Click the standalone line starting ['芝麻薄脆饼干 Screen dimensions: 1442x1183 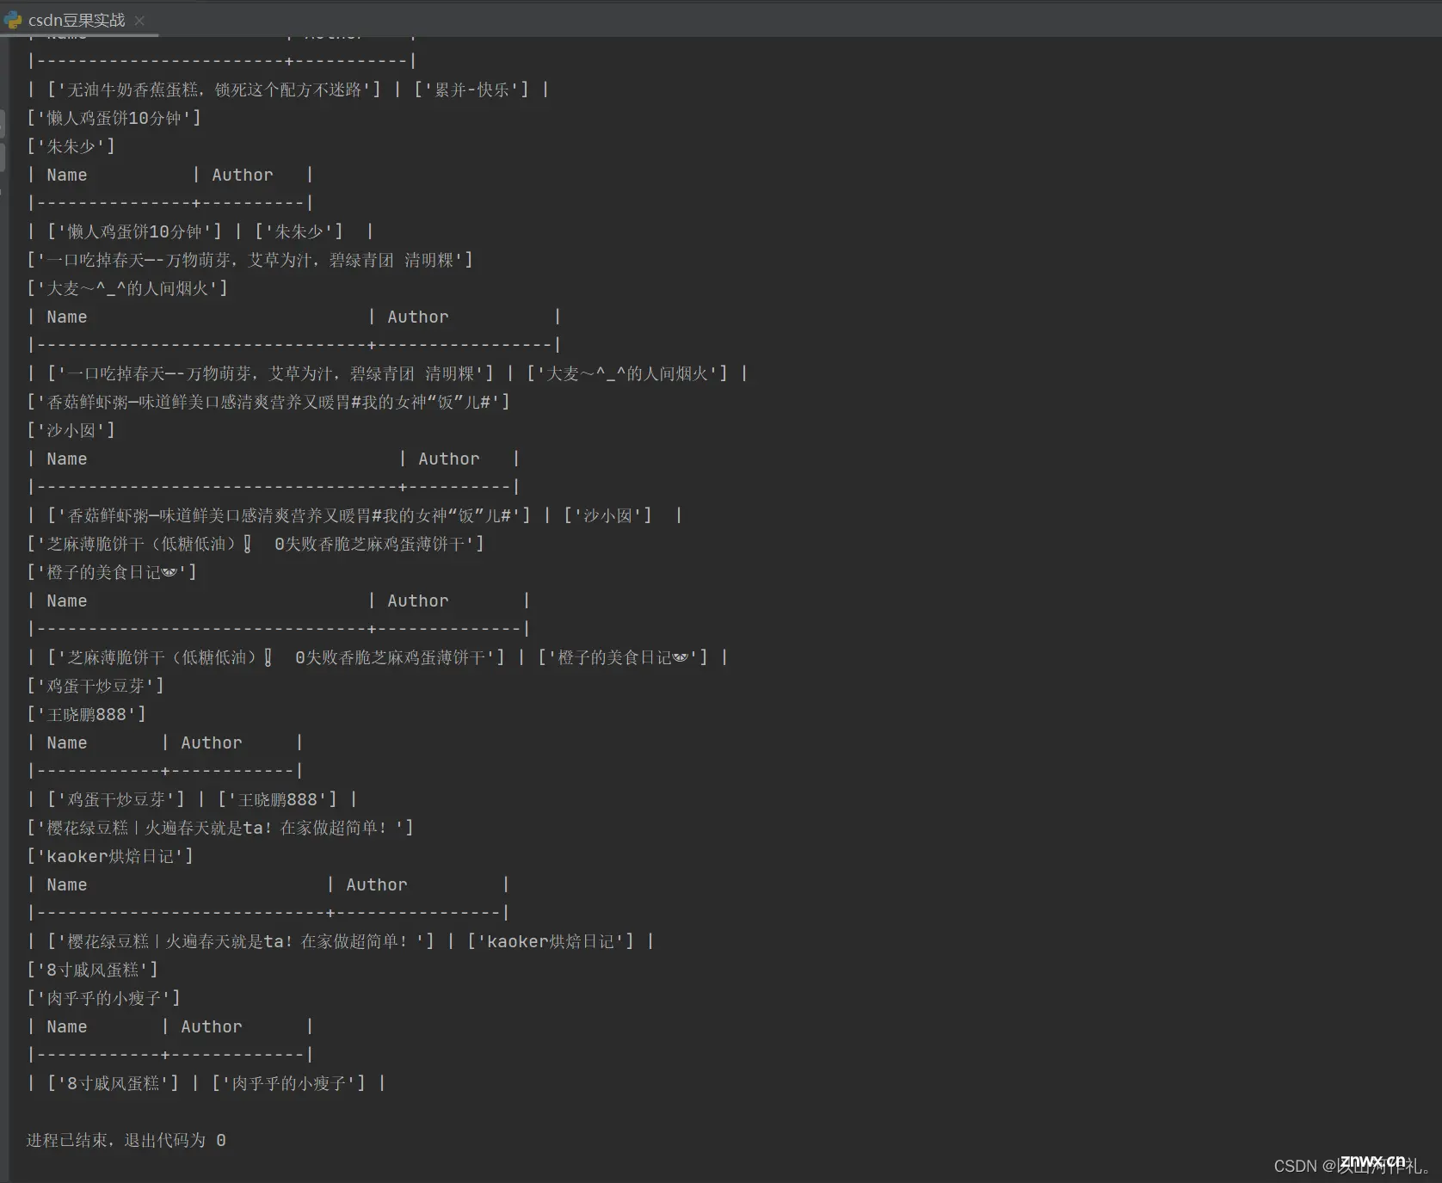click(x=256, y=544)
